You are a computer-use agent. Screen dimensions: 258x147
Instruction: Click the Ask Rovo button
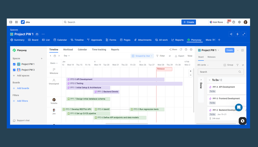[x=216, y=22]
